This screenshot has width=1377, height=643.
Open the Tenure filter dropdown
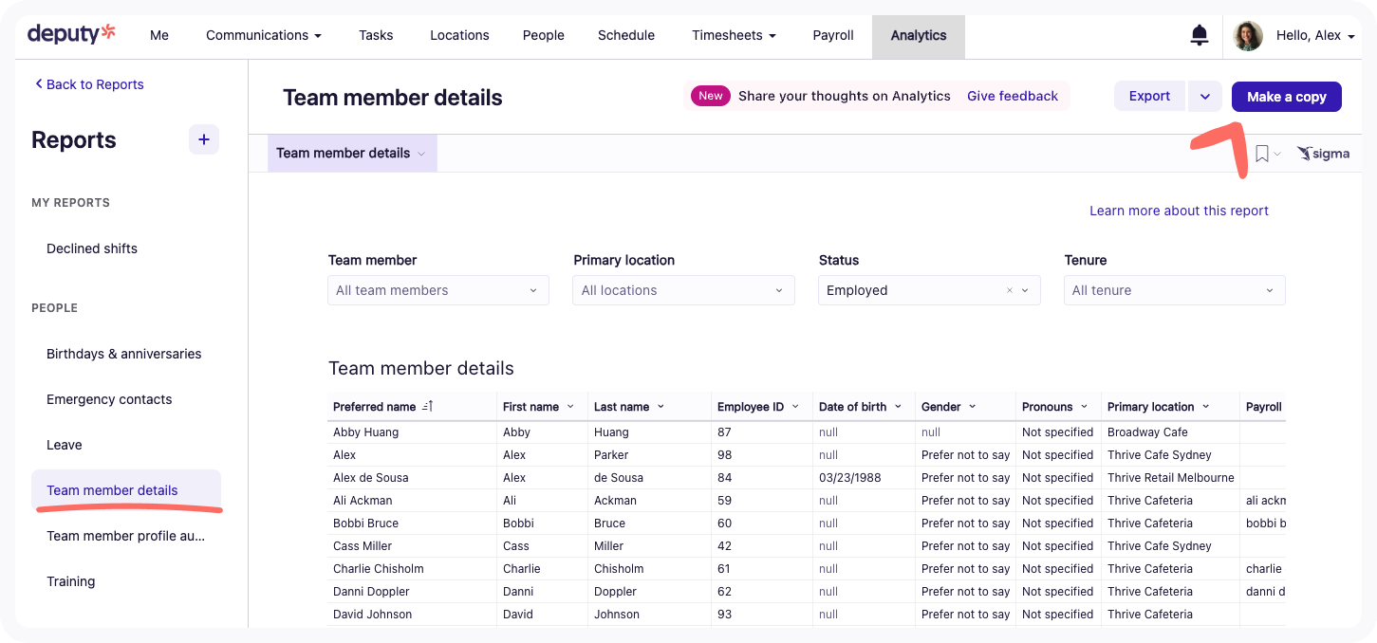coord(1174,290)
